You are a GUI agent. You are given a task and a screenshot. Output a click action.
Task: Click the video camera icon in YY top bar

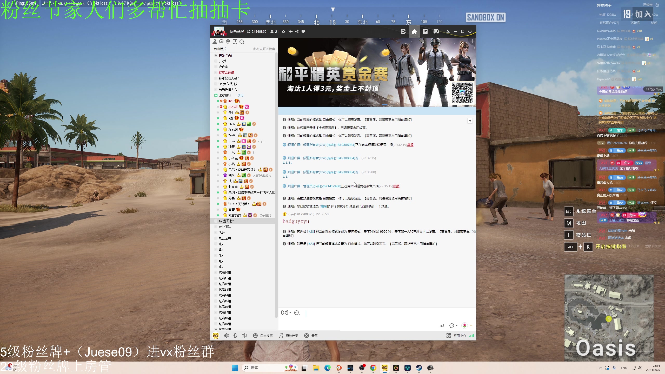tap(403, 31)
